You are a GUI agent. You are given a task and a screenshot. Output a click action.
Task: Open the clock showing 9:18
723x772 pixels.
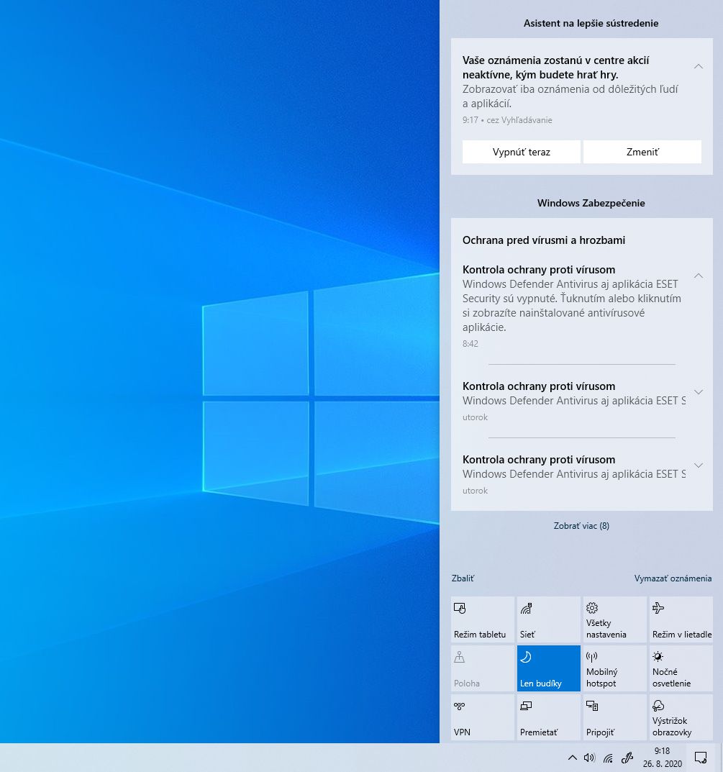[x=662, y=758]
